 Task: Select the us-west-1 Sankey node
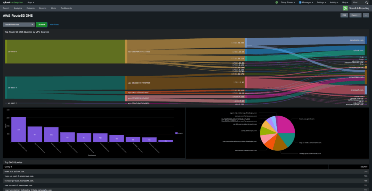pyautogui.click(x=6, y=51)
